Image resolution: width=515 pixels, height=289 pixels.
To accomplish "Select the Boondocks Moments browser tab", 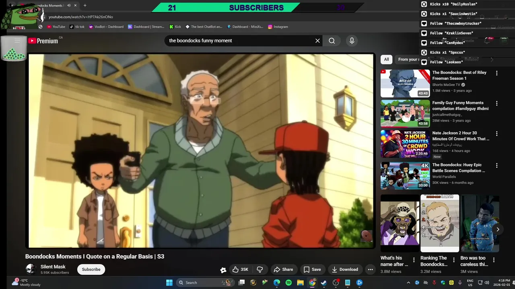I will tap(50, 6).
